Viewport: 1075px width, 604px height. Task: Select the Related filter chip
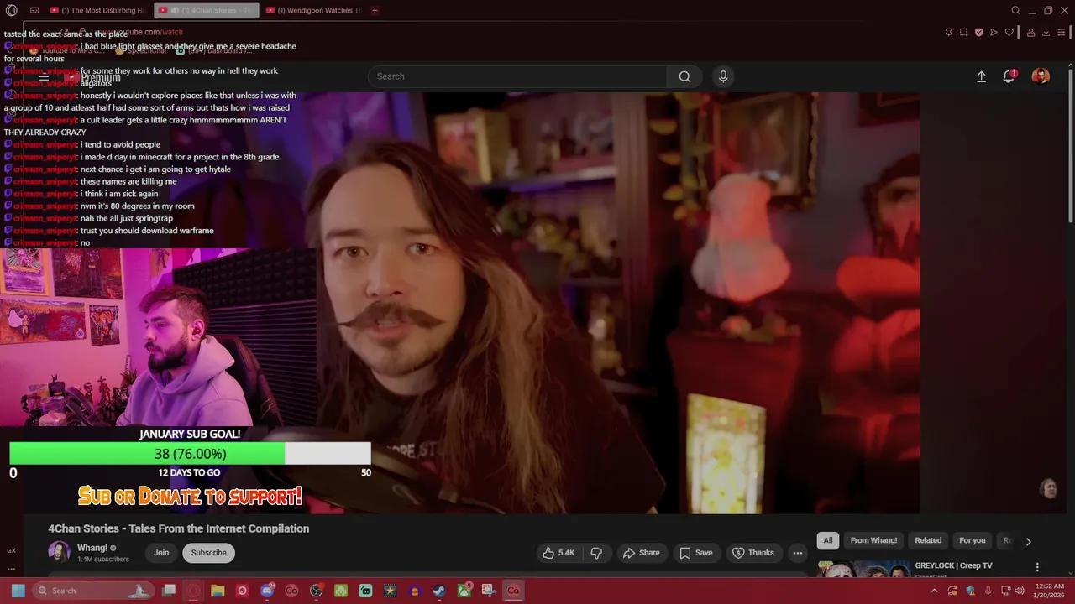(x=928, y=540)
